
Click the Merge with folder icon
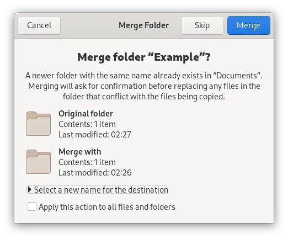[39, 162]
